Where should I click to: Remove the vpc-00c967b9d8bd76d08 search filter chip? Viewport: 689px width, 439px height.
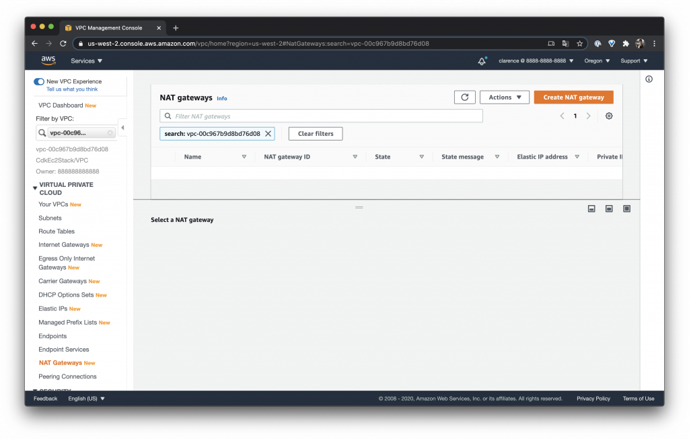[x=268, y=134]
